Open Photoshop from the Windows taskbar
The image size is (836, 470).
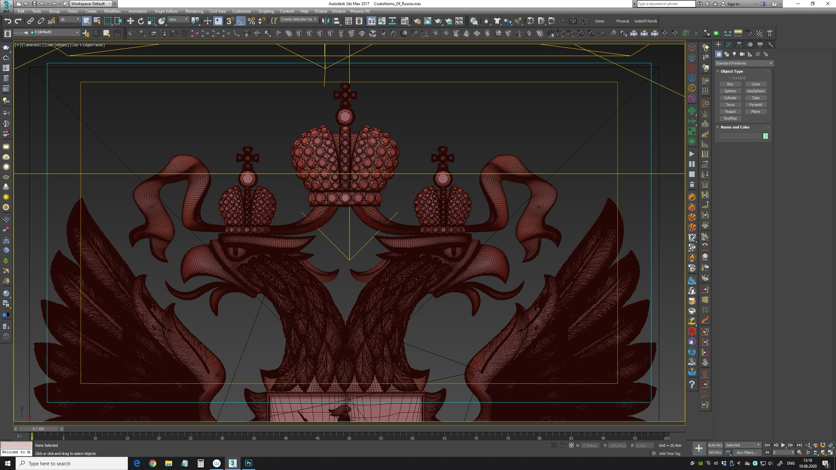click(x=249, y=463)
